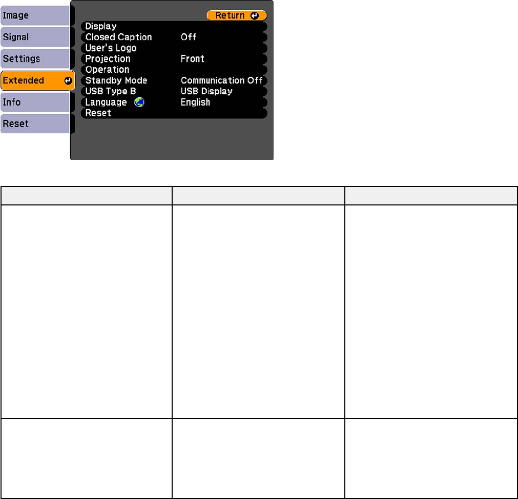This screenshot has height=499, width=518.
Task: Click the Closed Caption value Off
Action: tap(189, 37)
